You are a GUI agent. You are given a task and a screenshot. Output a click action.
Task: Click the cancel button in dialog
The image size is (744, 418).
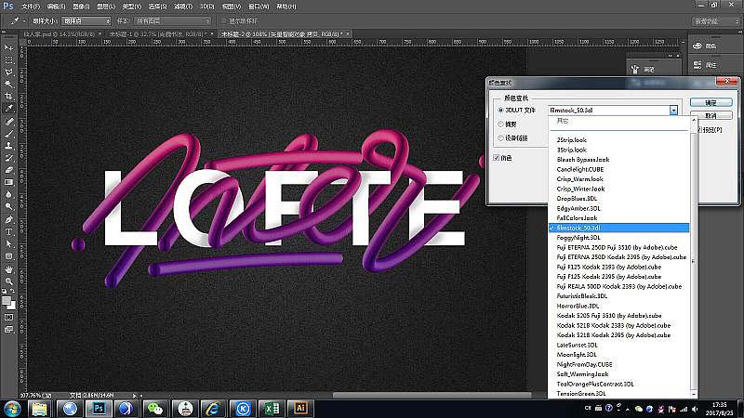(x=711, y=115)
